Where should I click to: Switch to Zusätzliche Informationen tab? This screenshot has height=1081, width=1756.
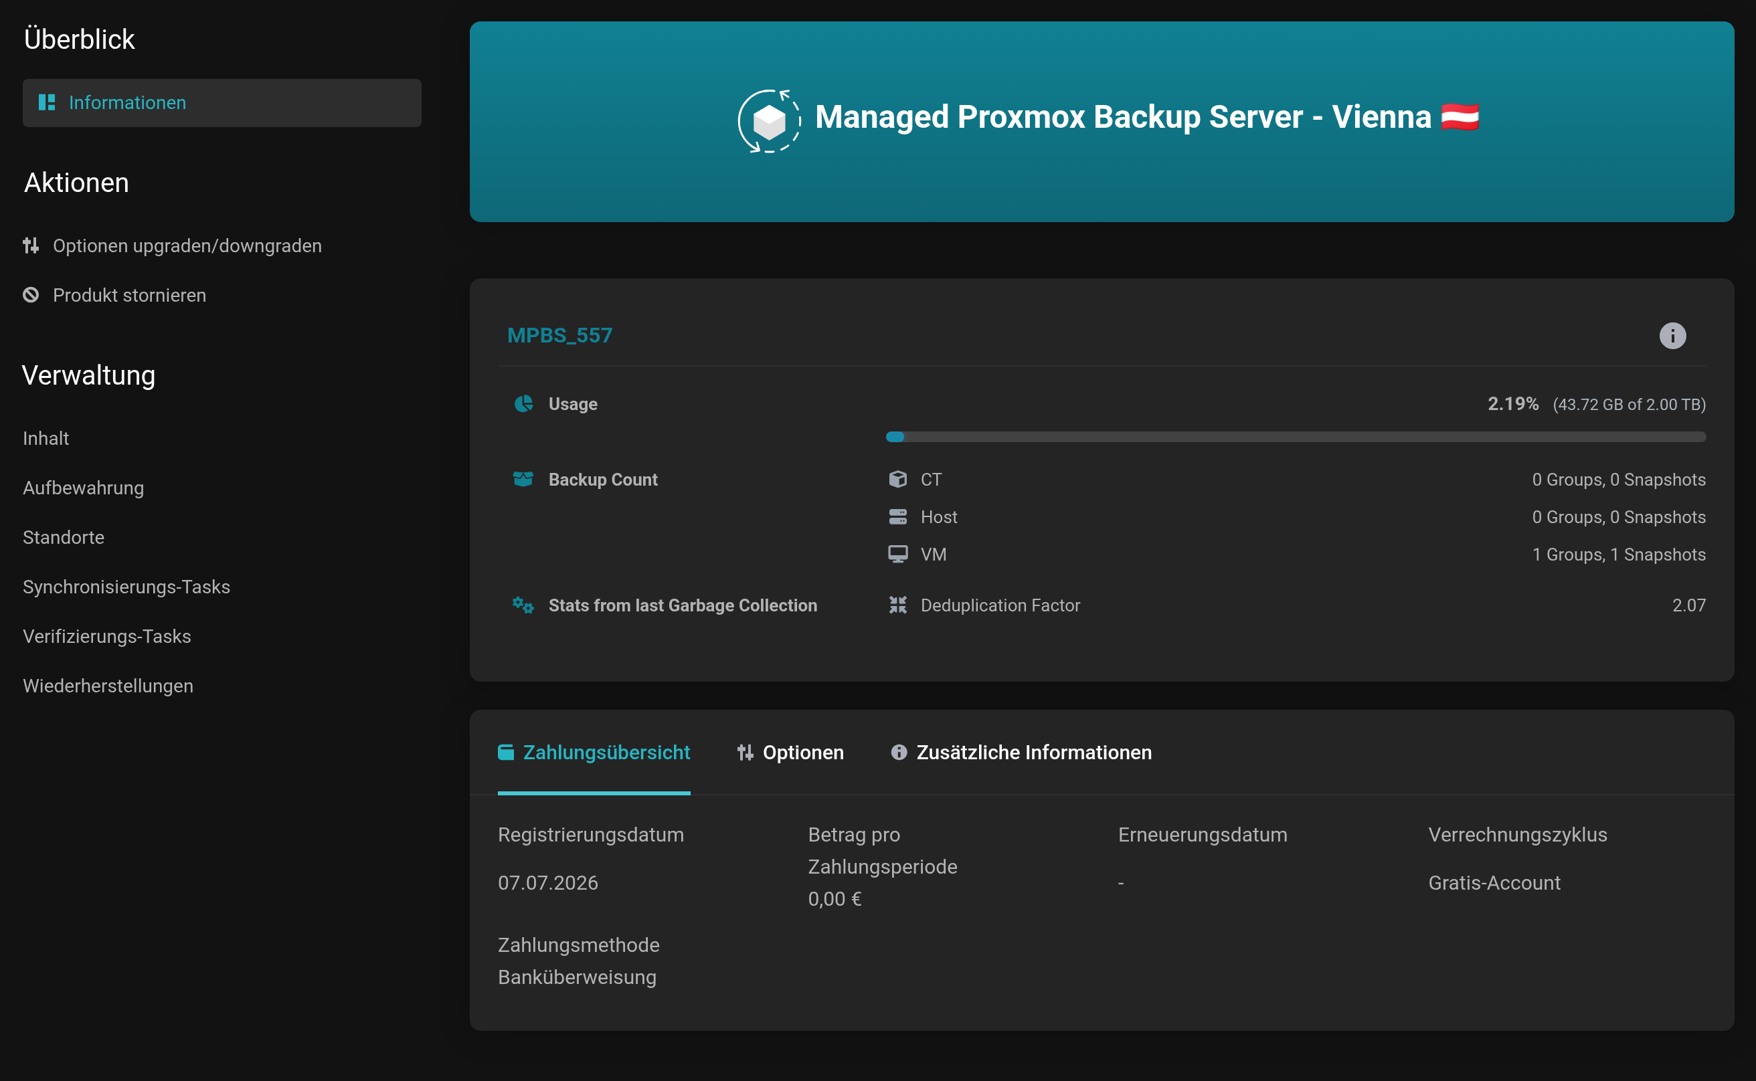[1021, 752]
